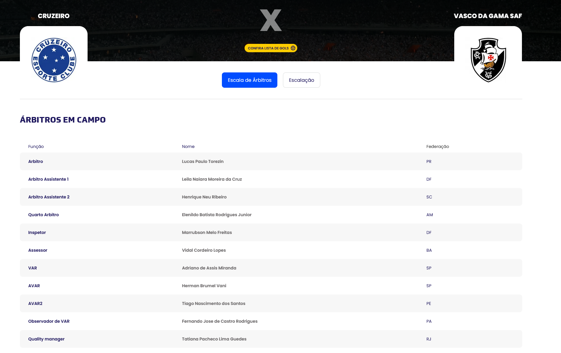This screenshot has width=561, height=353.
Task: Select the Função column header
Action: pos(36,147)
